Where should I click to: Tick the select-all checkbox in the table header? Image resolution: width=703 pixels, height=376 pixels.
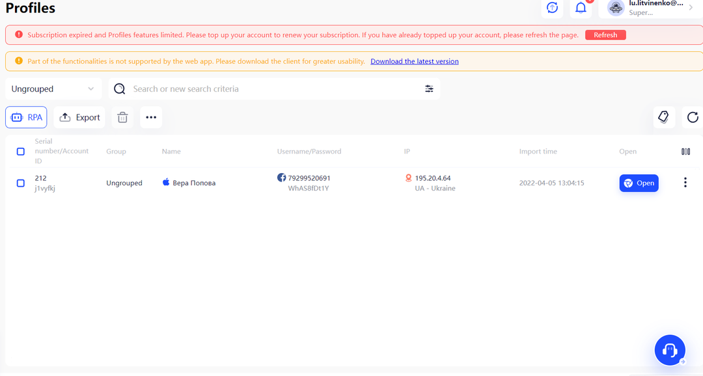[21, 152]
